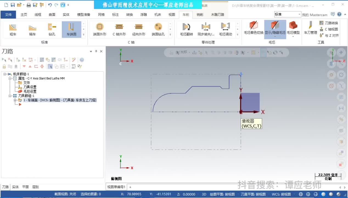Switch to the 主页 ribbon tab
This screenshot has width=348, height=198.
coord(24,15)
